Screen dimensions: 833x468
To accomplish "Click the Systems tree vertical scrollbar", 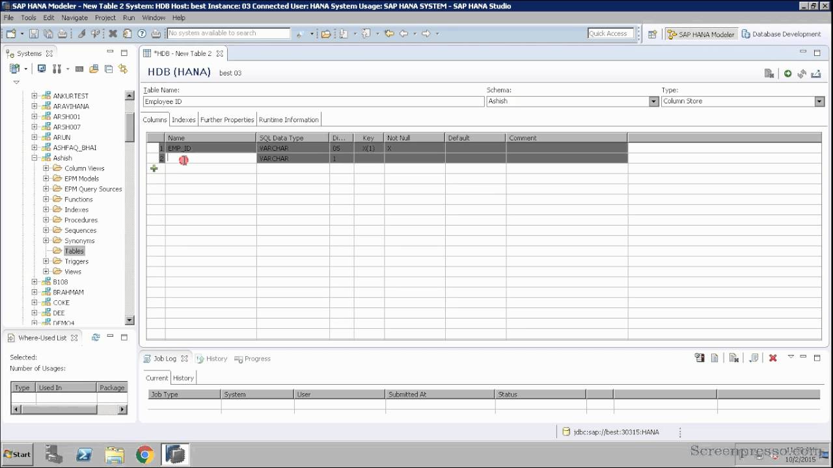I will pos(130,207).
